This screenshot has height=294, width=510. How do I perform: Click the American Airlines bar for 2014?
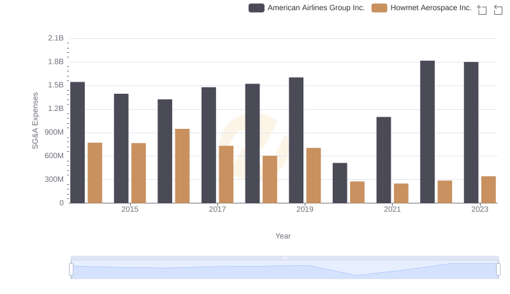(77, 142)
